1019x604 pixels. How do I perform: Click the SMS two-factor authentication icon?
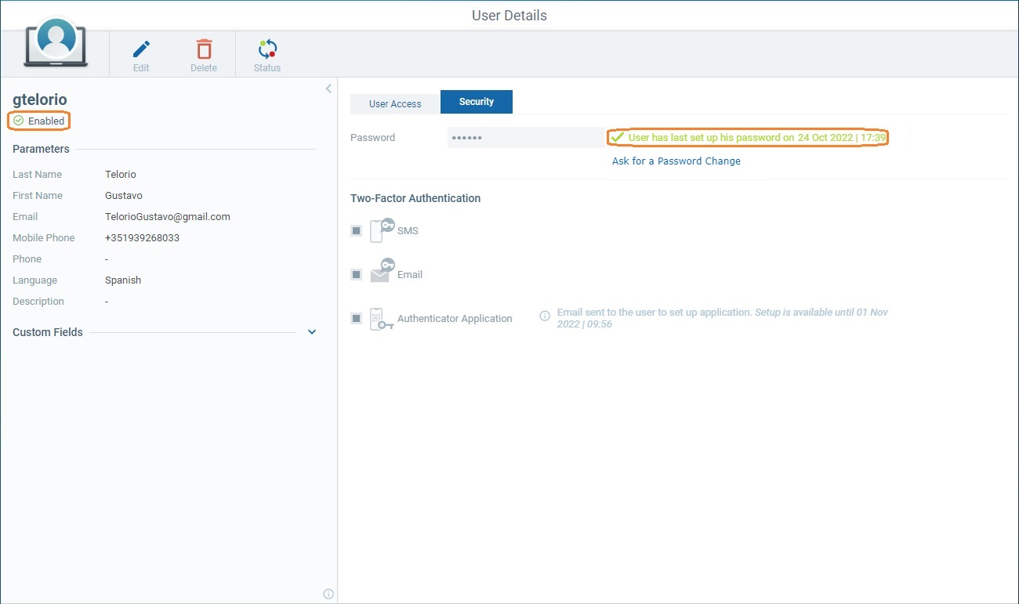click(382, 230)
